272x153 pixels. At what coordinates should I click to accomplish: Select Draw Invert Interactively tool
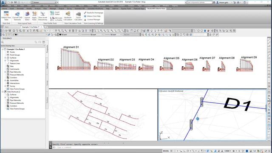42,16
